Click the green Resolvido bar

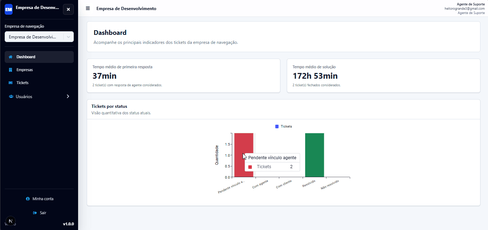pyautogui.click(x=315, y=155)
